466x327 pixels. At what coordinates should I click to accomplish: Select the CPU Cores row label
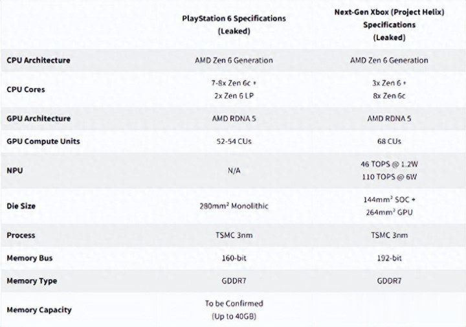coord(26,89)
